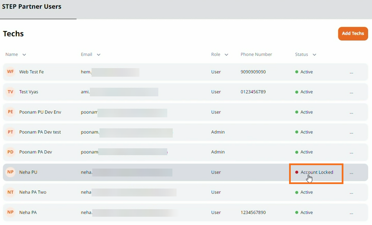This screenshot has width=372, height=225.
Task: Click the Active status in Neha PA row
Action: (306, 213)
